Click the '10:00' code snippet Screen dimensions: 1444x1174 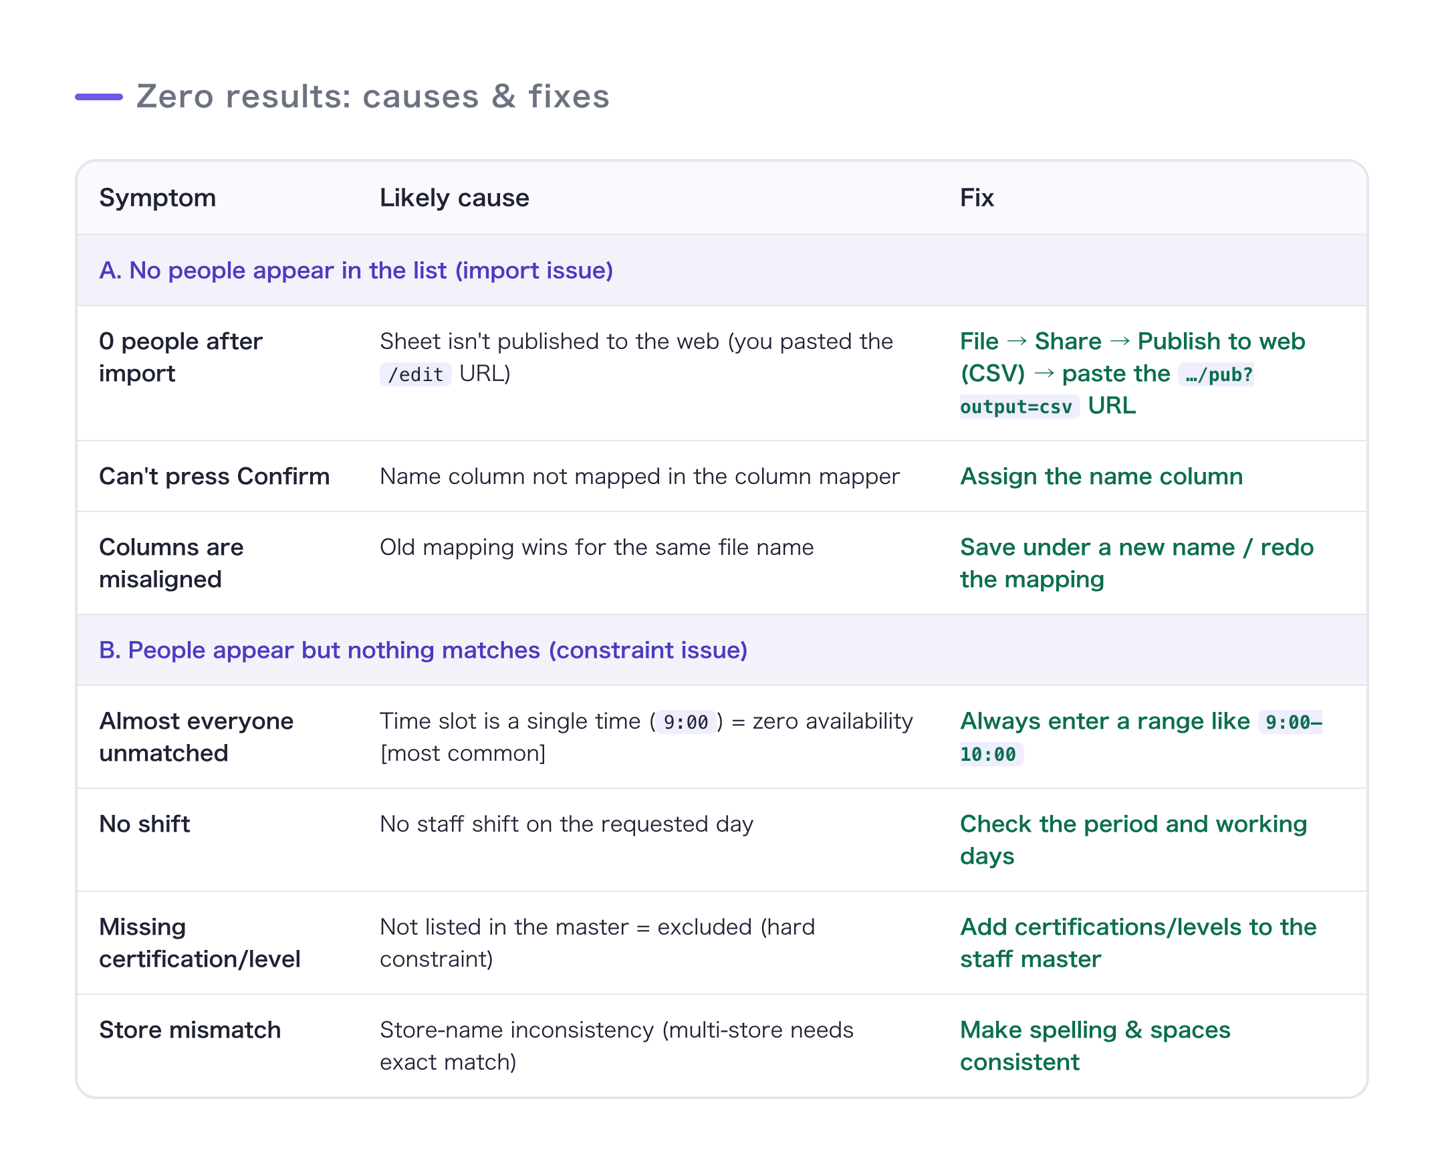coord(991,754)
